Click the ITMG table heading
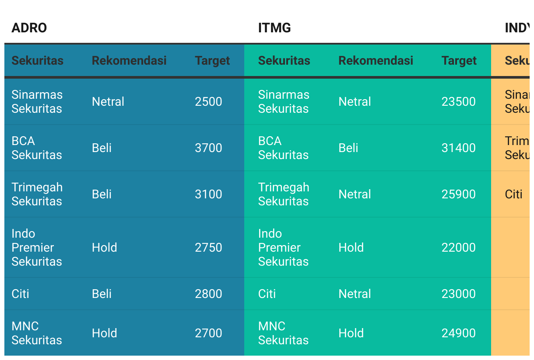534x360 pixels. (274, 28)
